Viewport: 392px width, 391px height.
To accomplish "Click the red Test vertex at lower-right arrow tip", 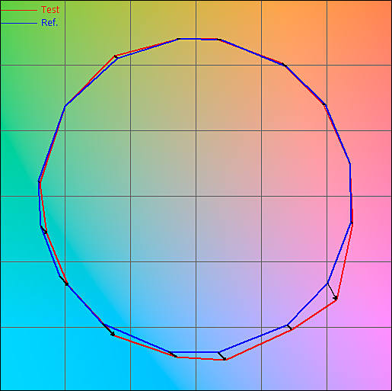I will tap(336, 300).
